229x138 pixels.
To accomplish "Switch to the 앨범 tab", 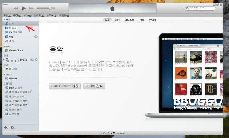I will coord(117,20).
